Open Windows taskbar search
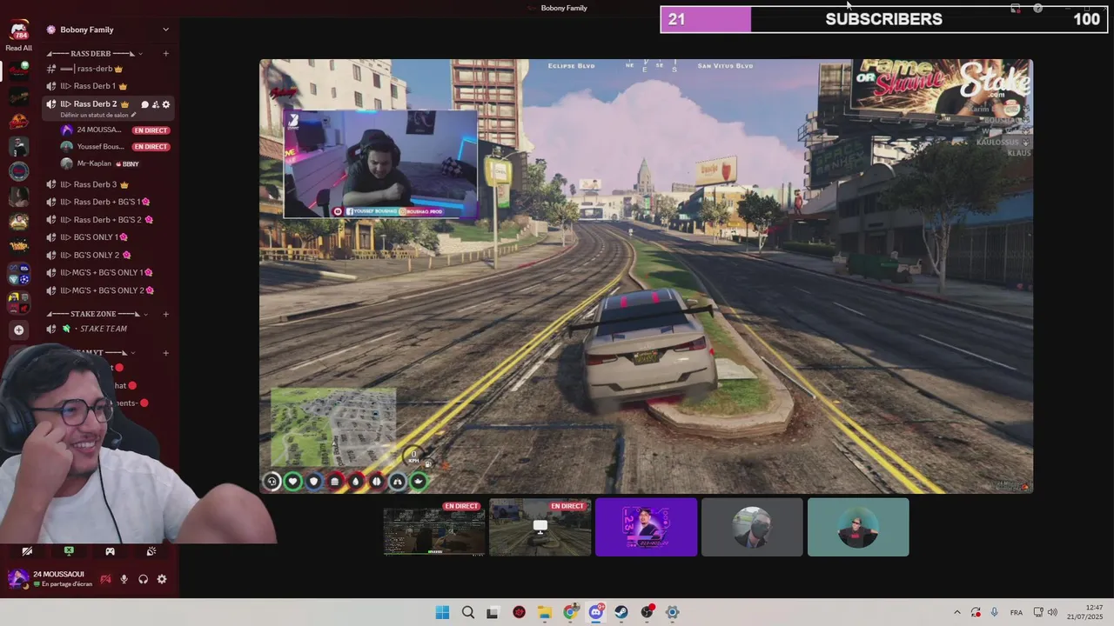The width and height of the screenshot is (1114, 626). (x=468, y=612)
